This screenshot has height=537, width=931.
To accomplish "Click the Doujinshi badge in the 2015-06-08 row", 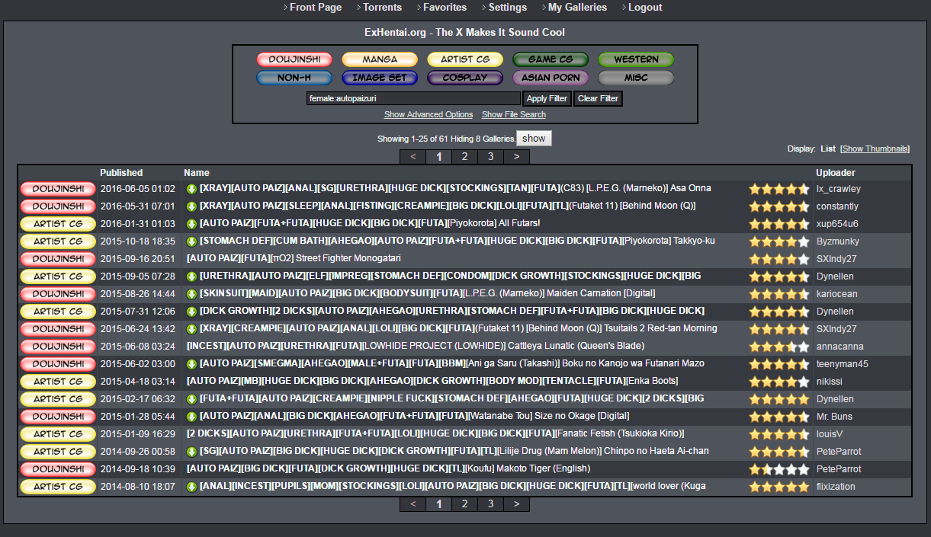I will click(x=58, y=347).
